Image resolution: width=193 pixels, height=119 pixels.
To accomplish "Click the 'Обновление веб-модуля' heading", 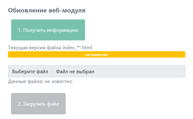I will (46, 10).
